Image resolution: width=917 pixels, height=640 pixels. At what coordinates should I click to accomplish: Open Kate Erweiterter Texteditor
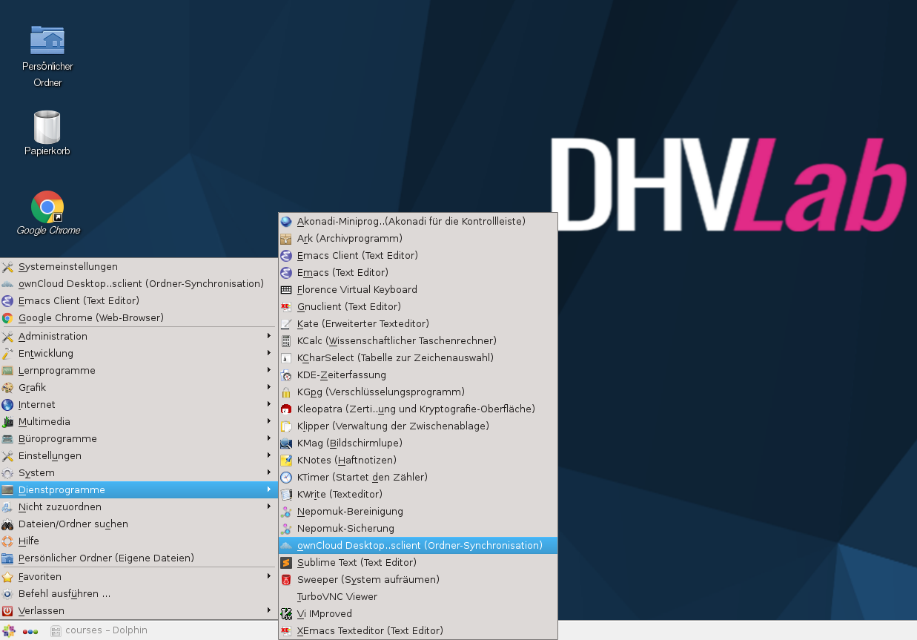[418, 323]
